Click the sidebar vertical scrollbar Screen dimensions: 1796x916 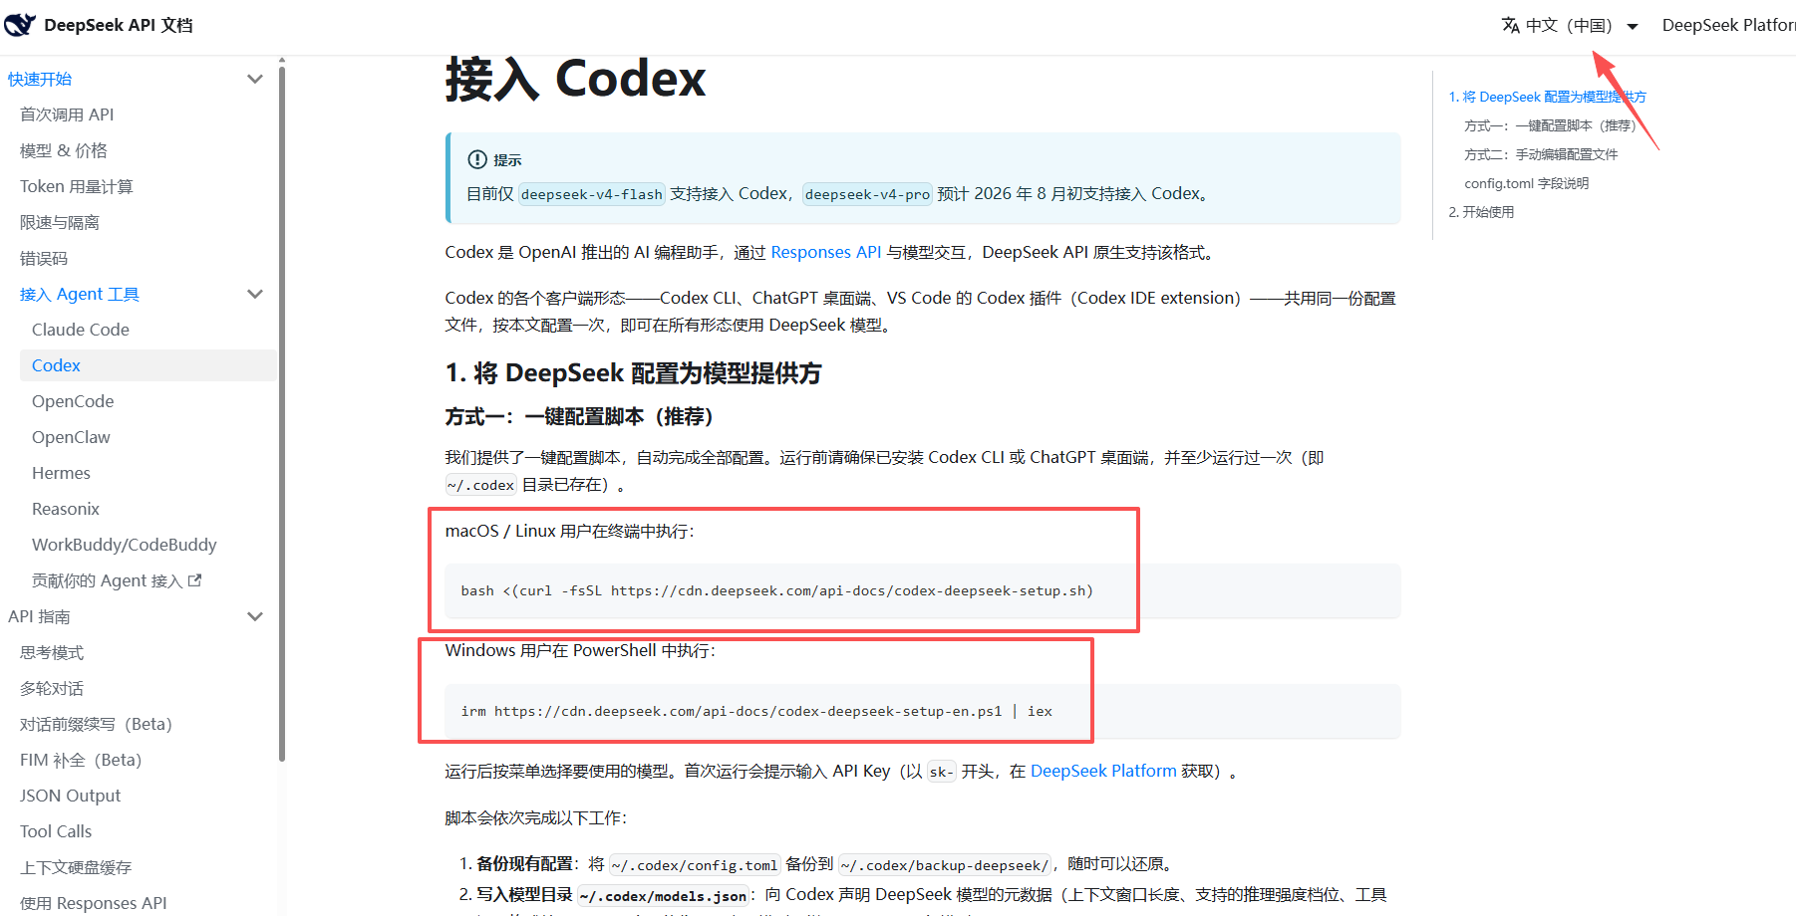point(282,413)
